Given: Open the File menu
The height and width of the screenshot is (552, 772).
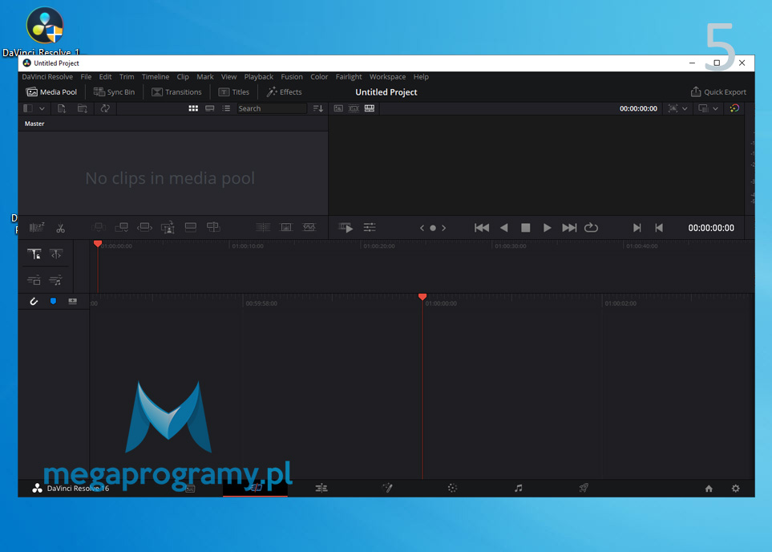Looking at the screenshot, I should (86, 77).
